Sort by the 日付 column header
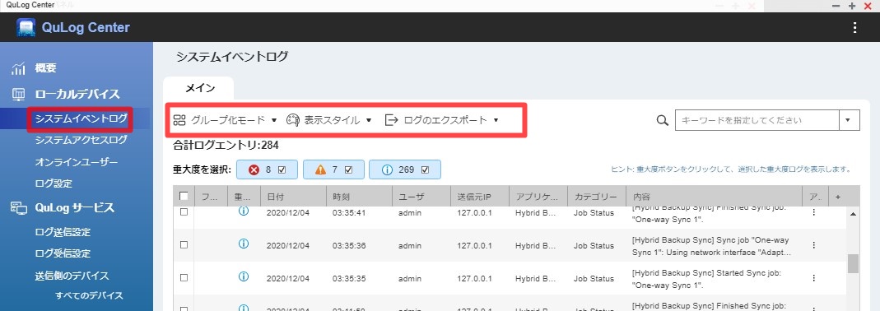This screenshot has width=880, height=311. [x=292, y=197]
